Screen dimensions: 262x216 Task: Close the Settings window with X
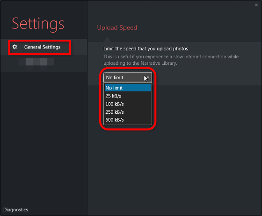tap(256, 5)
